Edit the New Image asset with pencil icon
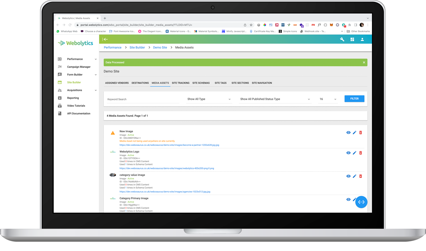This screenshot has height=251, width=426. 355,133
